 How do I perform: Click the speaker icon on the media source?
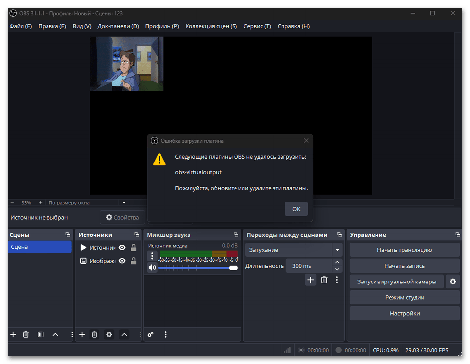(x=152, y=267)
